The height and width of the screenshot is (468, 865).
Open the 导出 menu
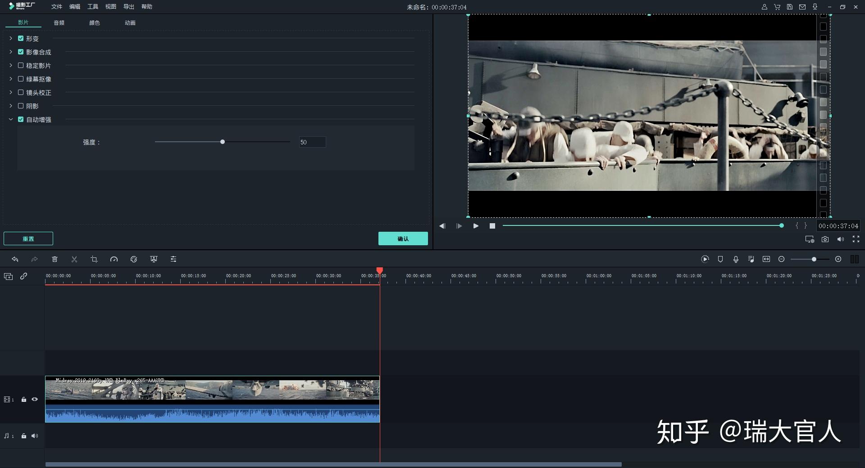point(129,7)
